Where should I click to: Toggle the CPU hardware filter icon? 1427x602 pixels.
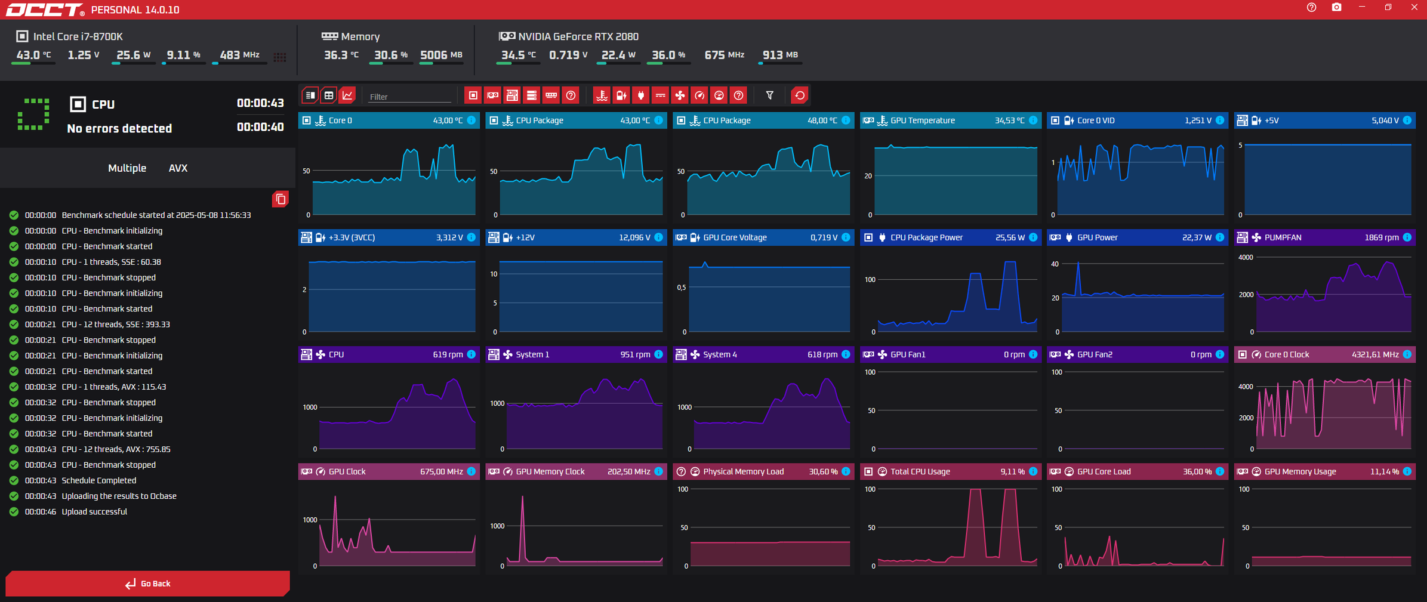(x=473, y=95)
